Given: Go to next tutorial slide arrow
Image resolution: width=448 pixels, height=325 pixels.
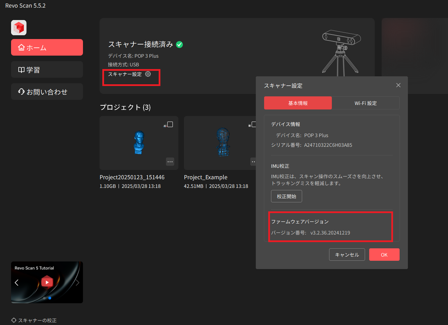Looking at the screenshot, I should tap(77, 283).
